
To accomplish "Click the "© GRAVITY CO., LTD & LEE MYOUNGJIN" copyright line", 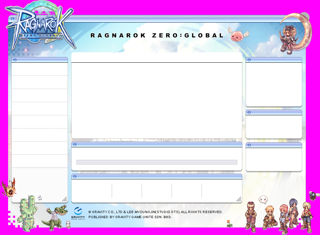I will point(155,212).
